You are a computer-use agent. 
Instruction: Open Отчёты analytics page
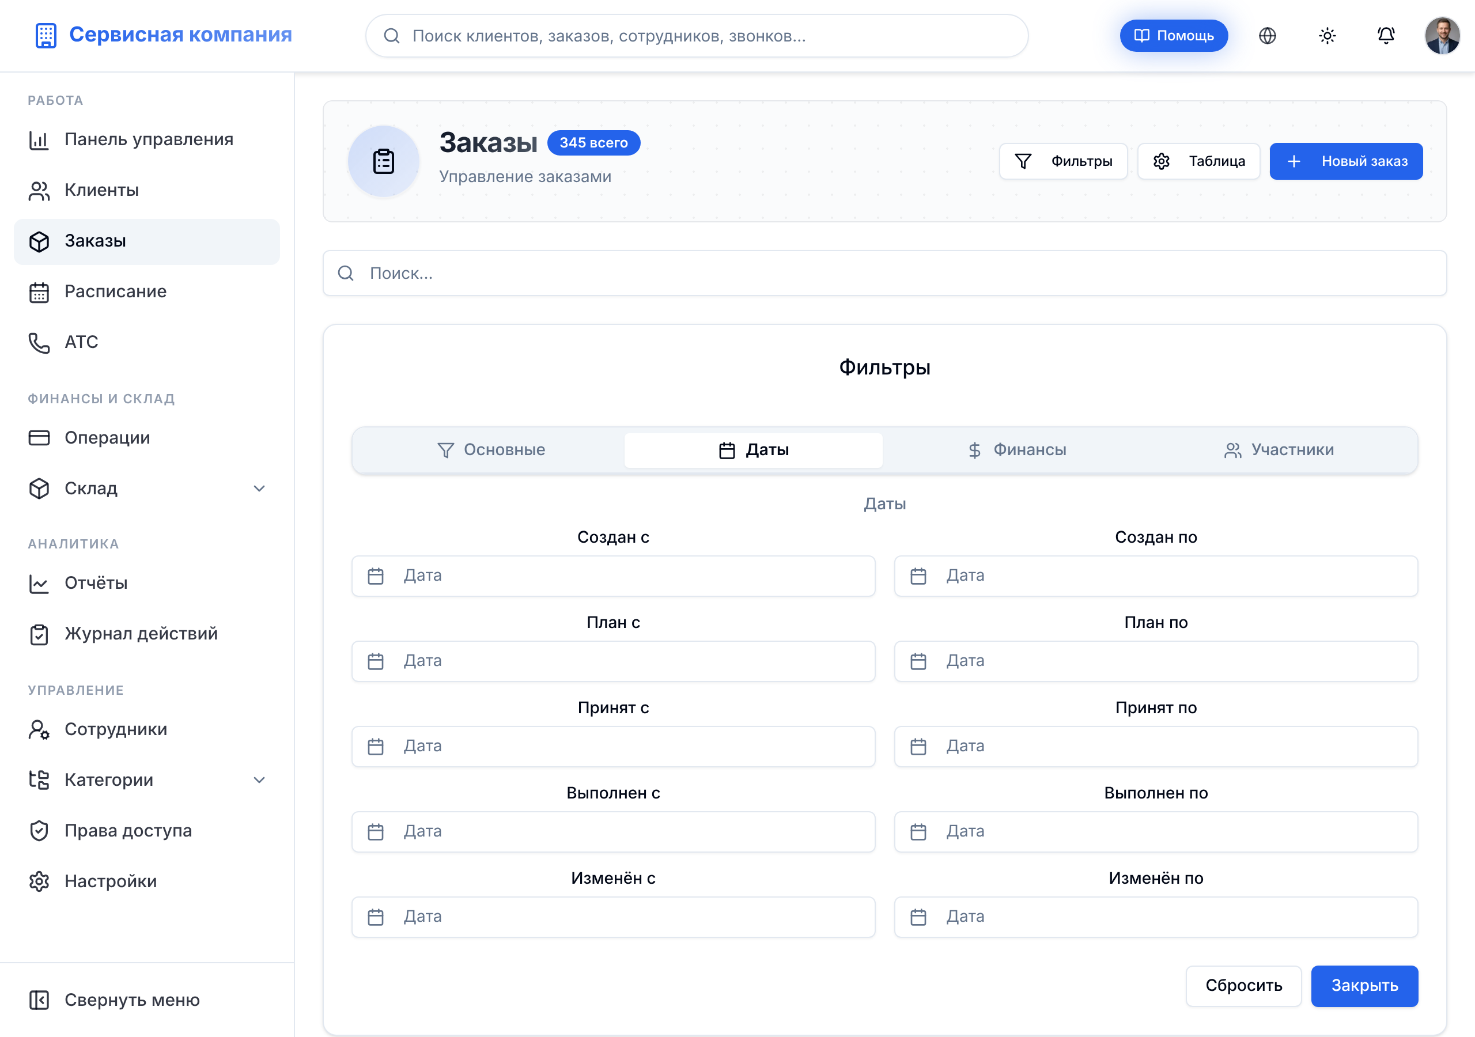(147, 584)
